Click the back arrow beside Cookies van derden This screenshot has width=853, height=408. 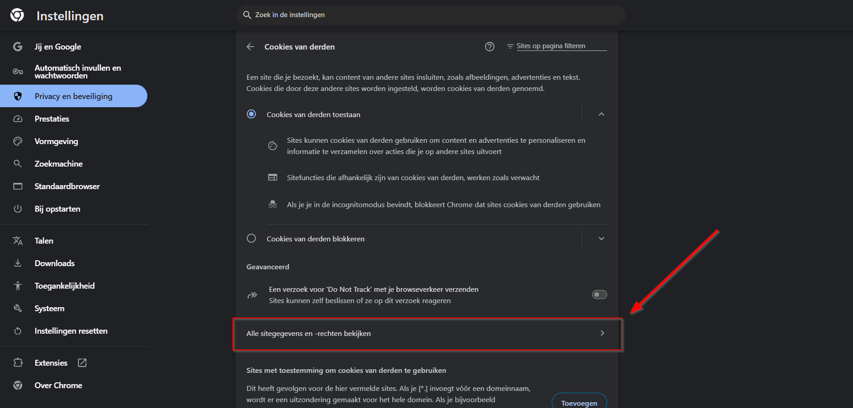coord(250,47)
